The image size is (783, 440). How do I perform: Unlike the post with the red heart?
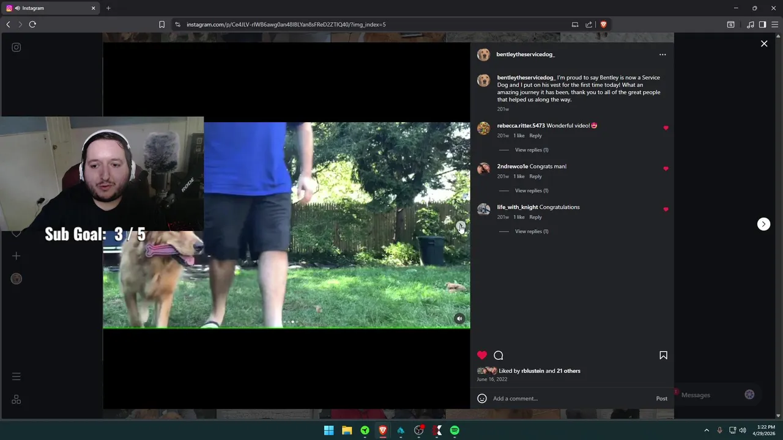pos(482,355)
